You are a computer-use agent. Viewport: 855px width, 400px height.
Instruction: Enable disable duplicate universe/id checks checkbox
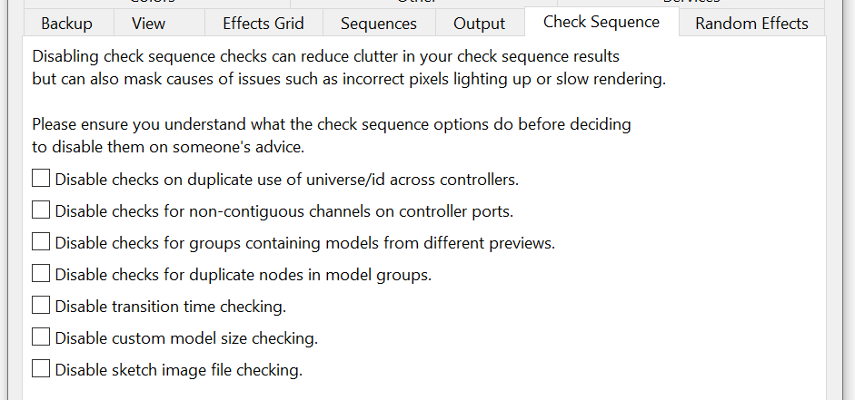[x=41, y=179]
